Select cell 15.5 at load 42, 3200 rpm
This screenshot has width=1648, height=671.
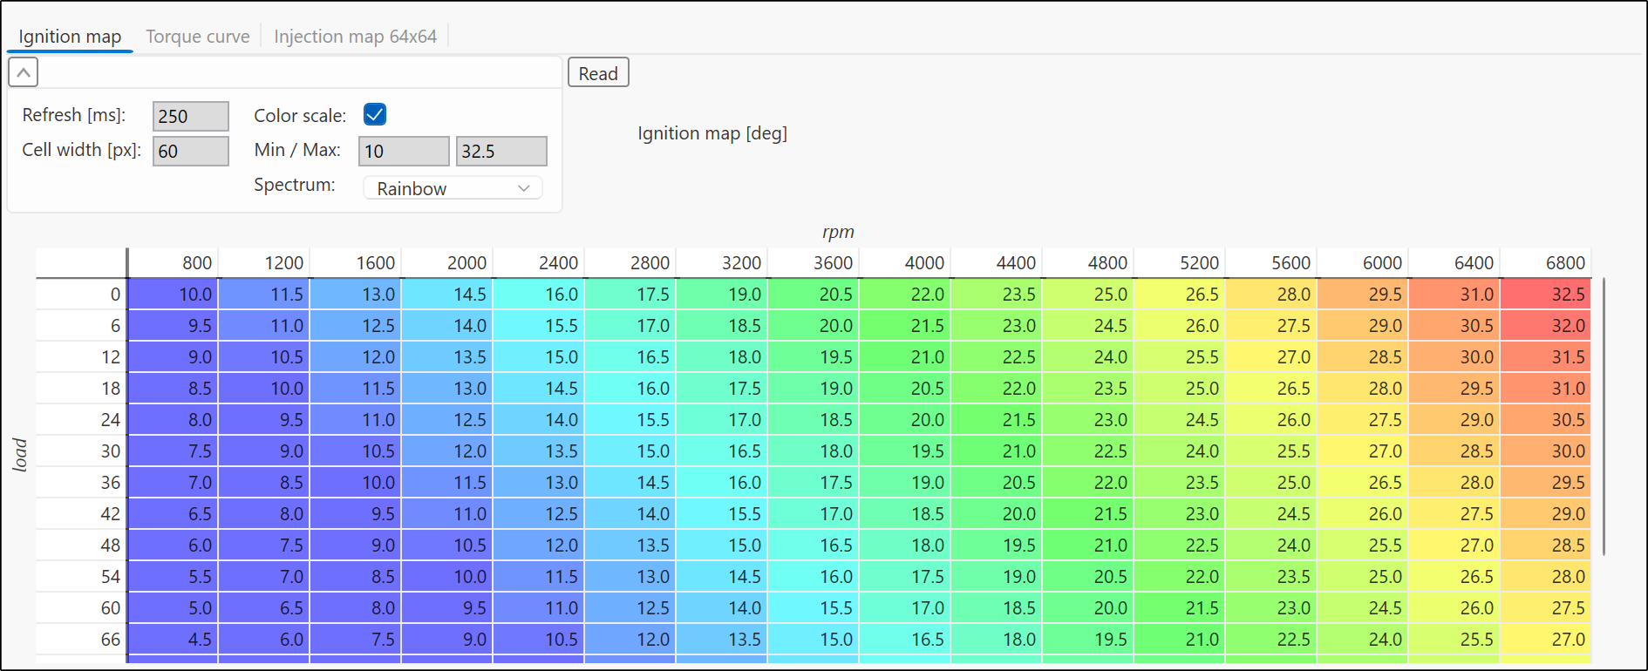[722, 514]
